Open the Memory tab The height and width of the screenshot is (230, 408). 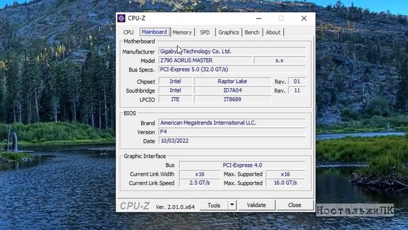182,33
